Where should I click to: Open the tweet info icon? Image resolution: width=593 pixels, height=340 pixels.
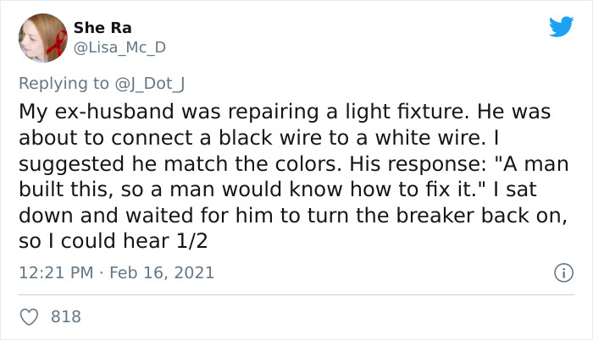[x=561, y=273]
